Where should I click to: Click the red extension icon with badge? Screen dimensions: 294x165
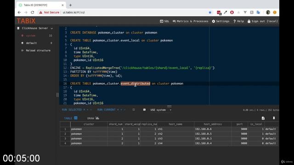pos(219,12)
